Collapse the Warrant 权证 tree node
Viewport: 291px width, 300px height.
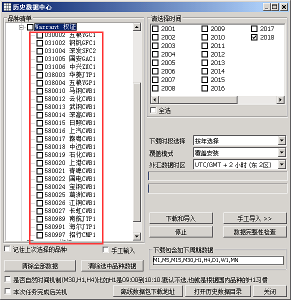click(21, 27)
